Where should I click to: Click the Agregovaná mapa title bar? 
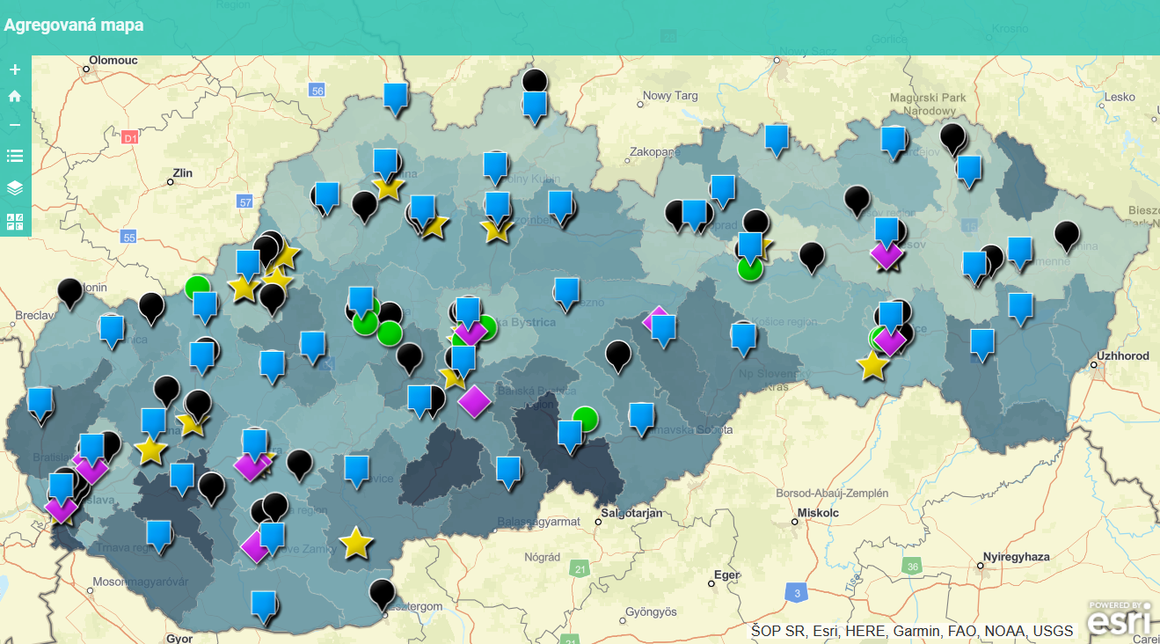(x=73, y=26)
